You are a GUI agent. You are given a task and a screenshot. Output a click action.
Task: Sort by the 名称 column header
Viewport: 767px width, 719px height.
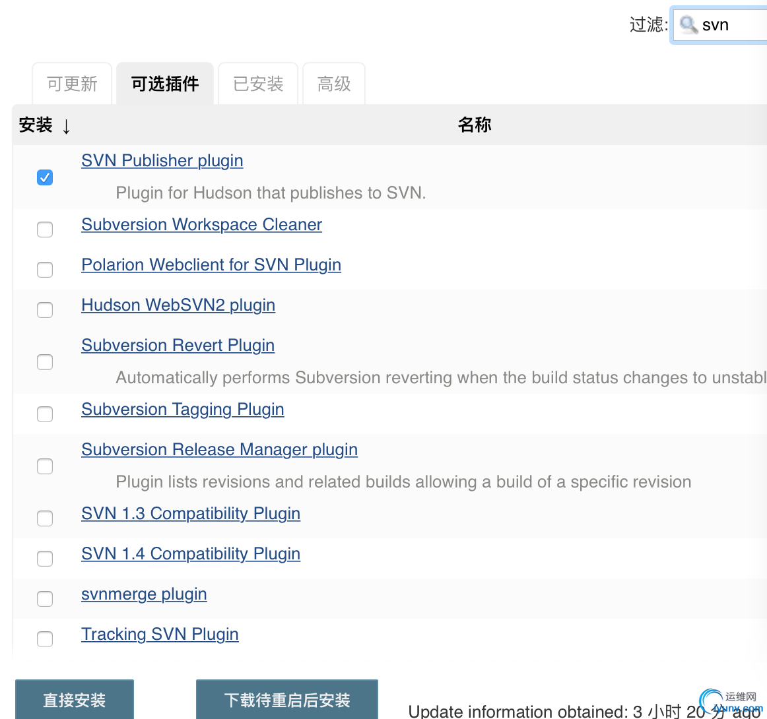coord(475,125)
